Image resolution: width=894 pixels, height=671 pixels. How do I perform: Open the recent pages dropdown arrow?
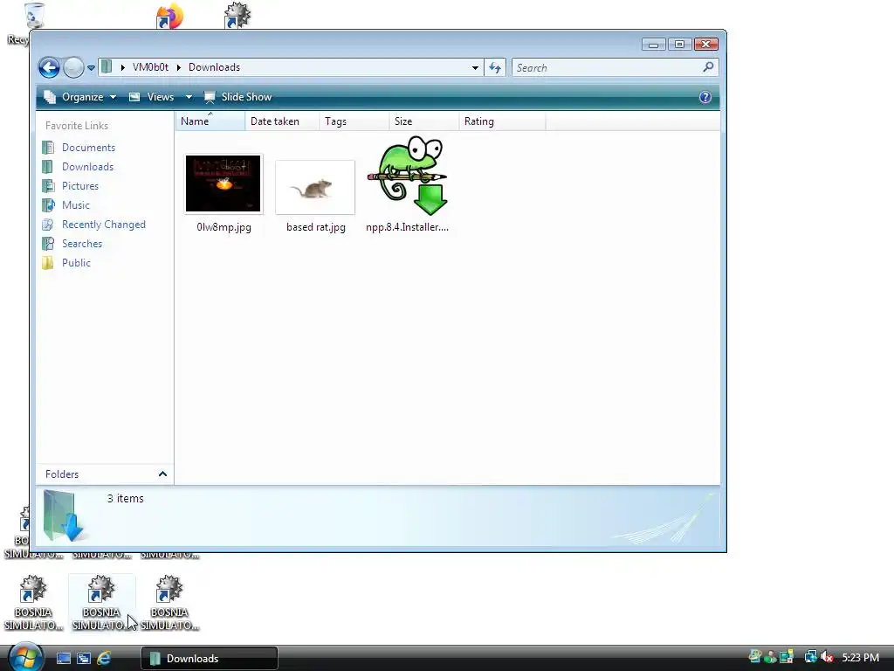tap(91, 68)
